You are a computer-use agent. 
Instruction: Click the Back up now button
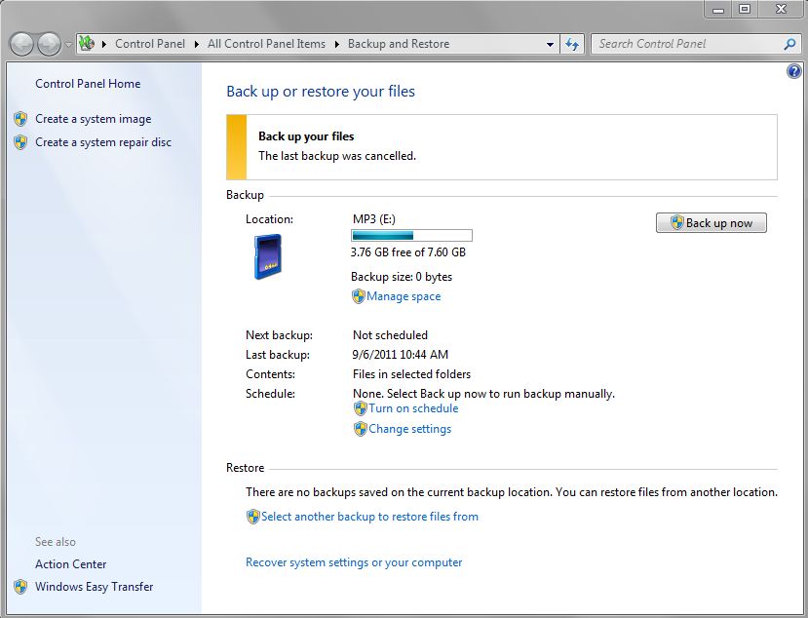coord(712,222)
